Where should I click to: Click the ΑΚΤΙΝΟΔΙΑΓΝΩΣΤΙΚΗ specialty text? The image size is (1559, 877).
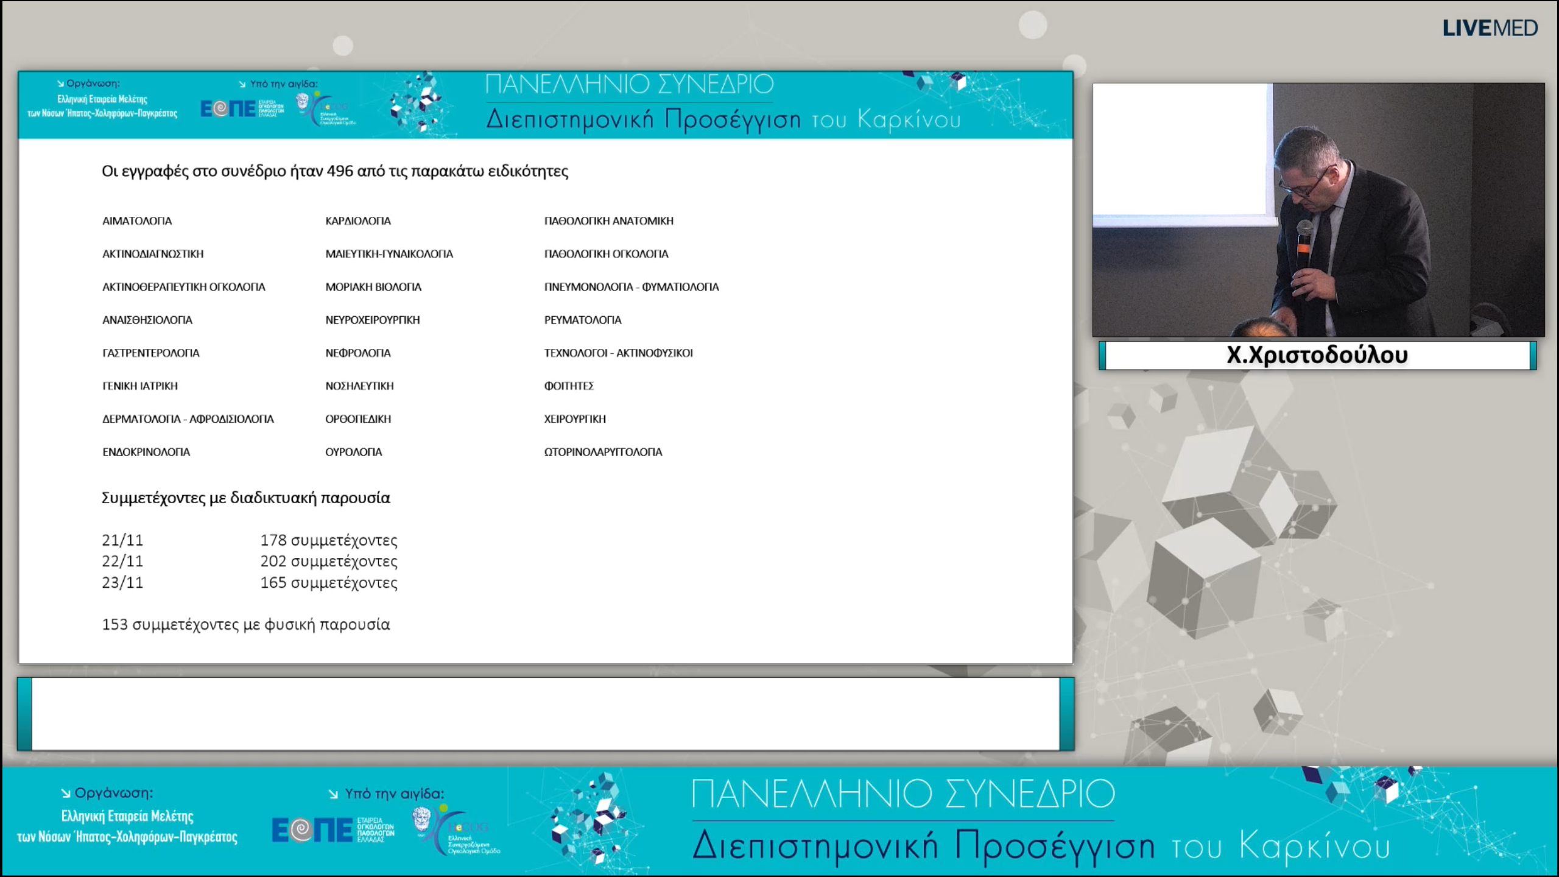coord(153,254)
